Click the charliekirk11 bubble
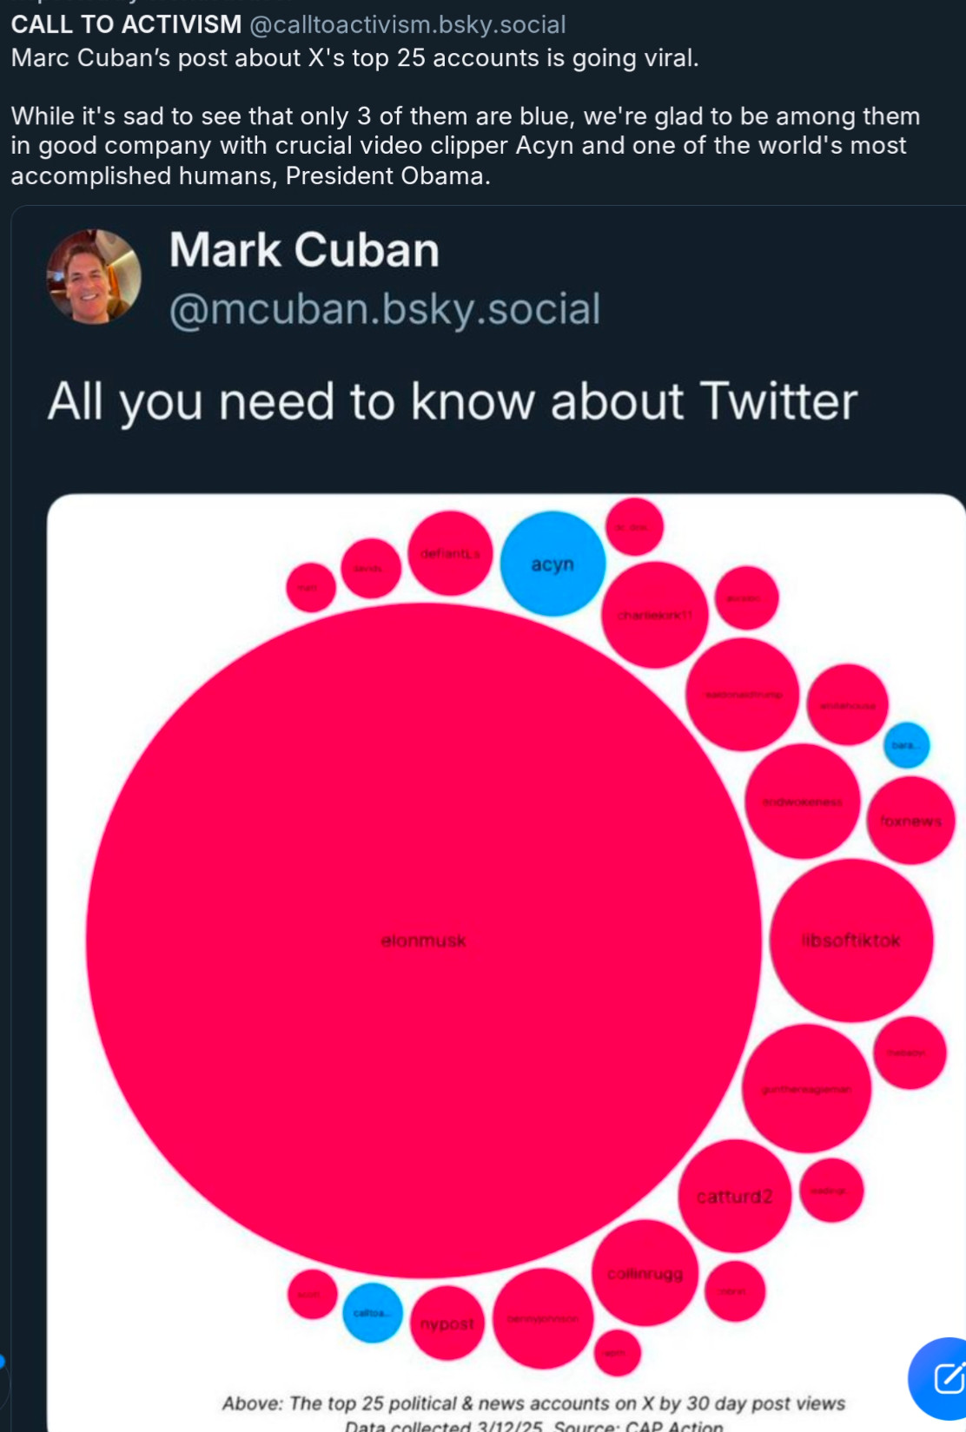Screen dimensions: 966x1432 click(655, 615)
